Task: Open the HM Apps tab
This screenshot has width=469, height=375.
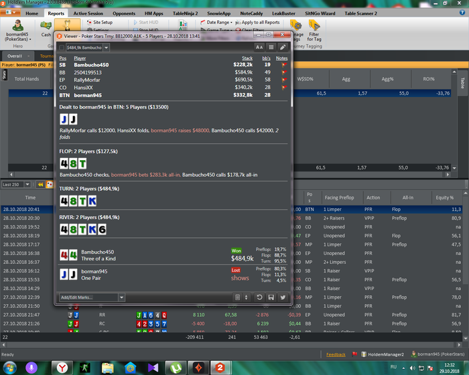Action: (153, 13)
